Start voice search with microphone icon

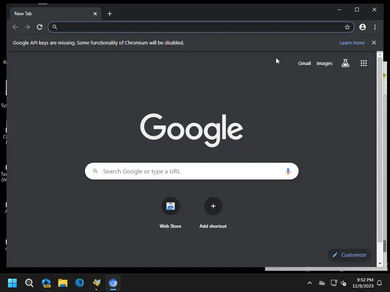pyautogui.click(x=288, y=171)
